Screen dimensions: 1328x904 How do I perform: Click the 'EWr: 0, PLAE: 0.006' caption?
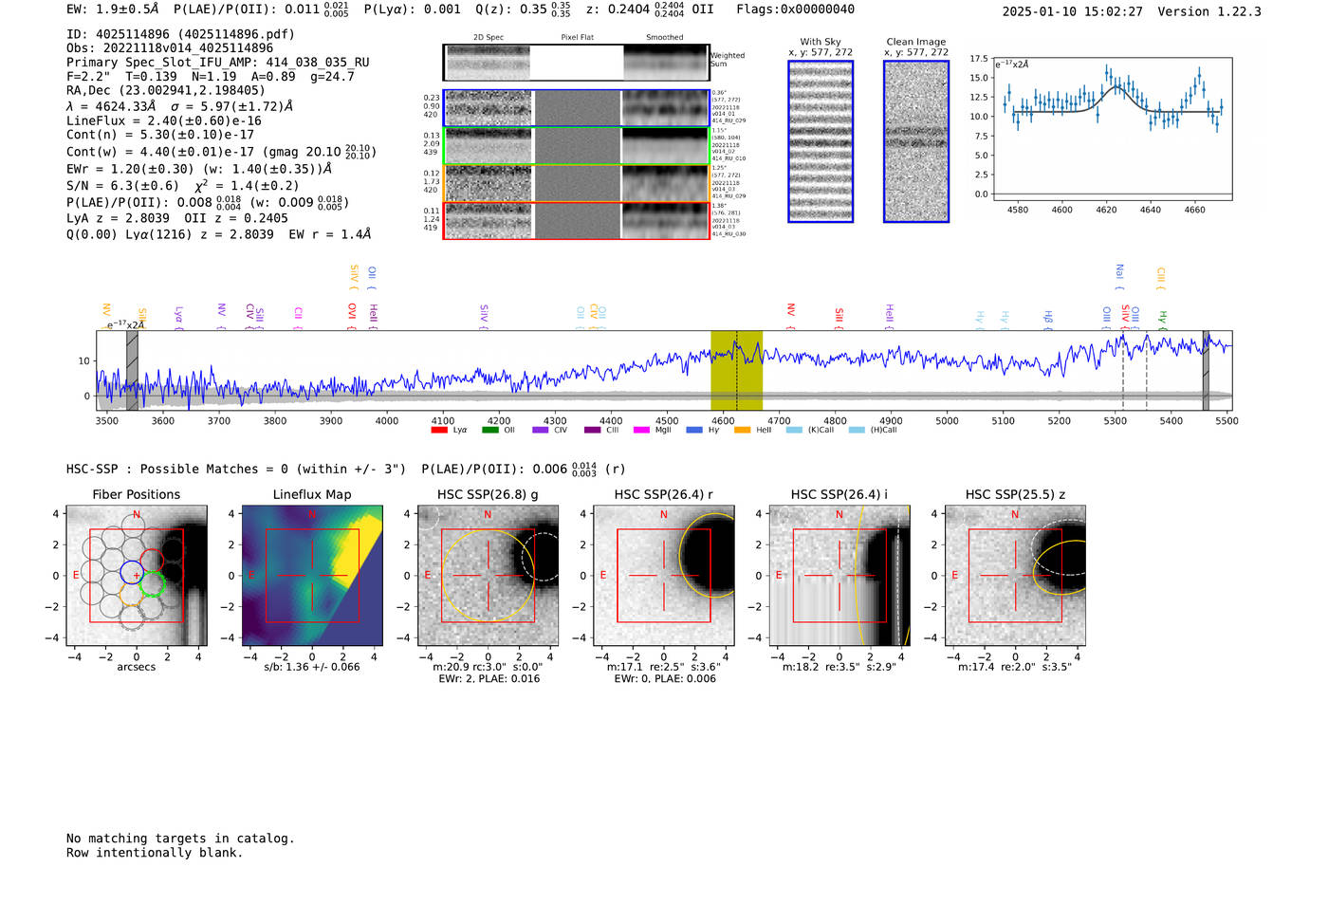pyautogui.click(x=664, y=679)
